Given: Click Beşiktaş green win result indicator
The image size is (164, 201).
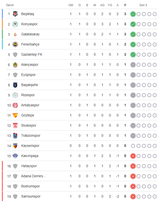Looking at the screenshot, I should click(x=133, y=14).
